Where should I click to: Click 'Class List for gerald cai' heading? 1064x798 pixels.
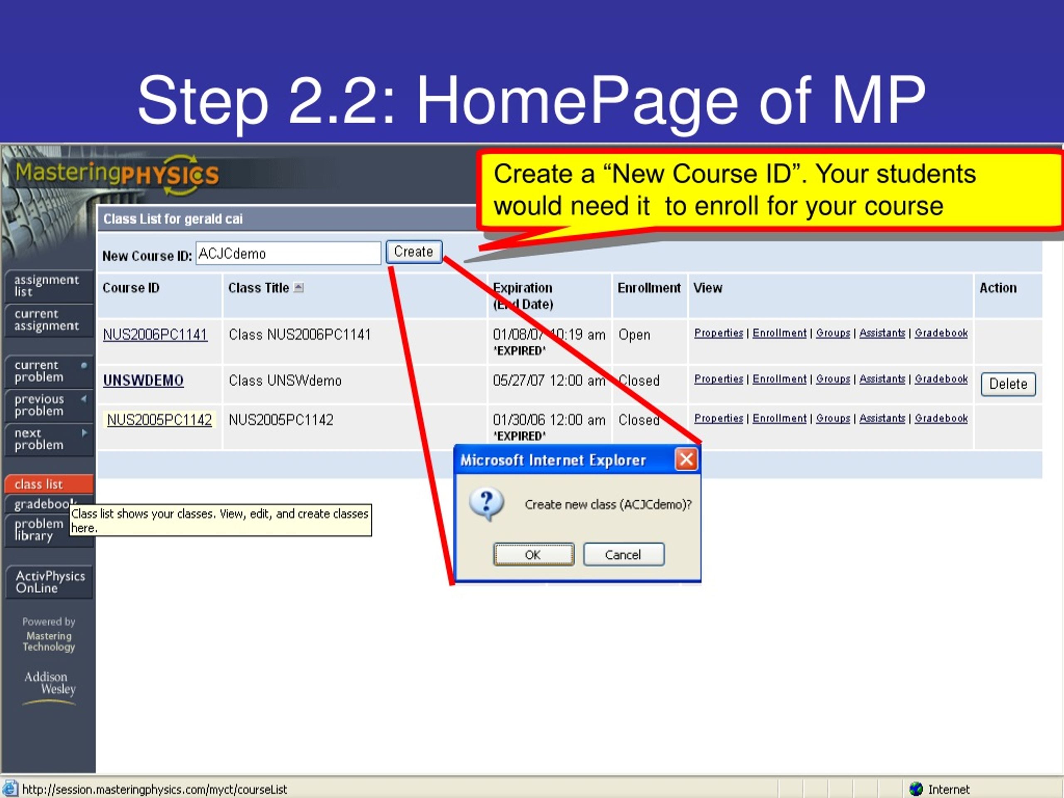173,219
